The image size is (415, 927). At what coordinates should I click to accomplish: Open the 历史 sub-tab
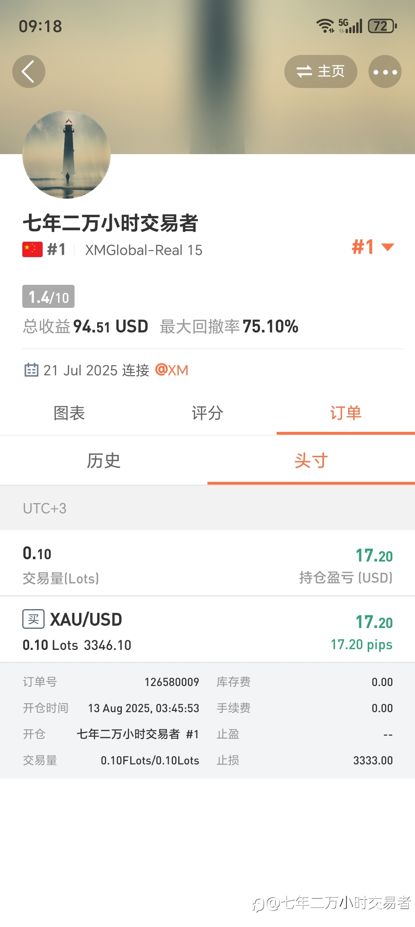pos(104,460)
